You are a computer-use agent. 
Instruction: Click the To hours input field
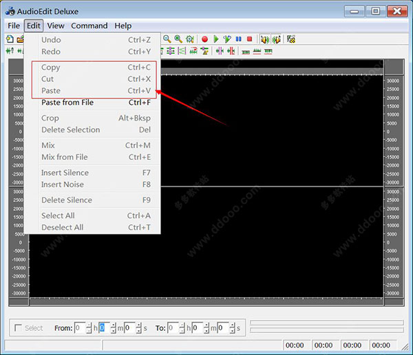[173, 328]
